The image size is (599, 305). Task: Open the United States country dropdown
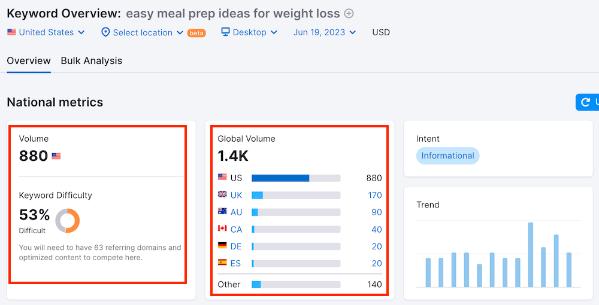[46, 32]
